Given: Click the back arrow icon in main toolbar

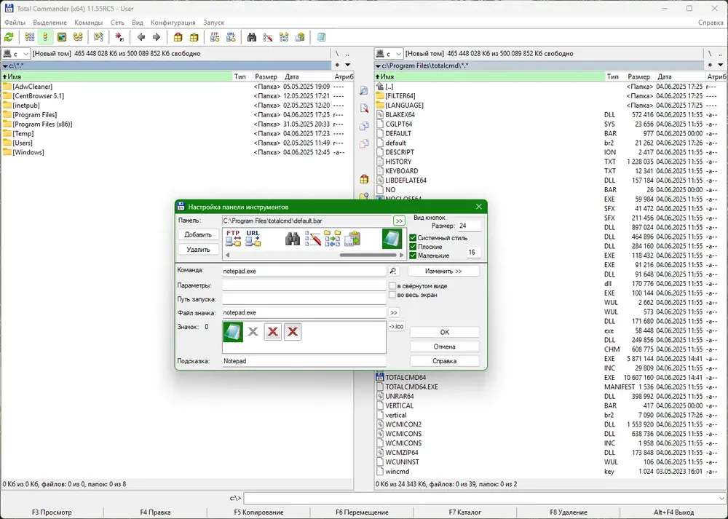Looking at the screenshot, I should pyautogui.click(x=141, y=37).
